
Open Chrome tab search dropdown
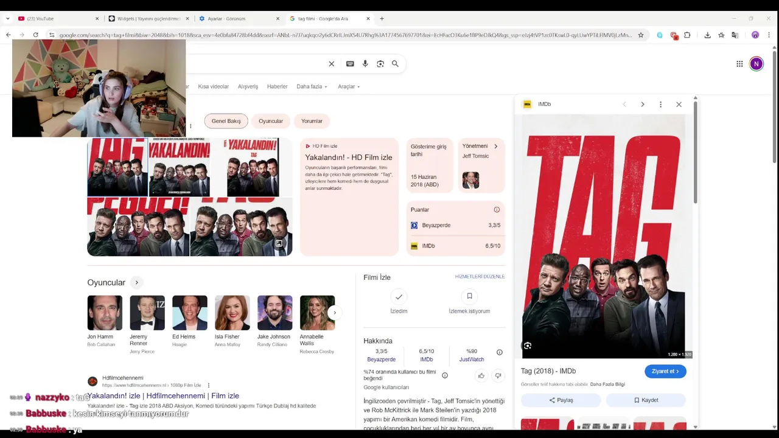tap(7, 19)
